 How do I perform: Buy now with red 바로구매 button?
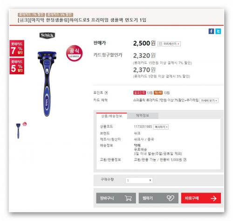click(x=201, y=198)
